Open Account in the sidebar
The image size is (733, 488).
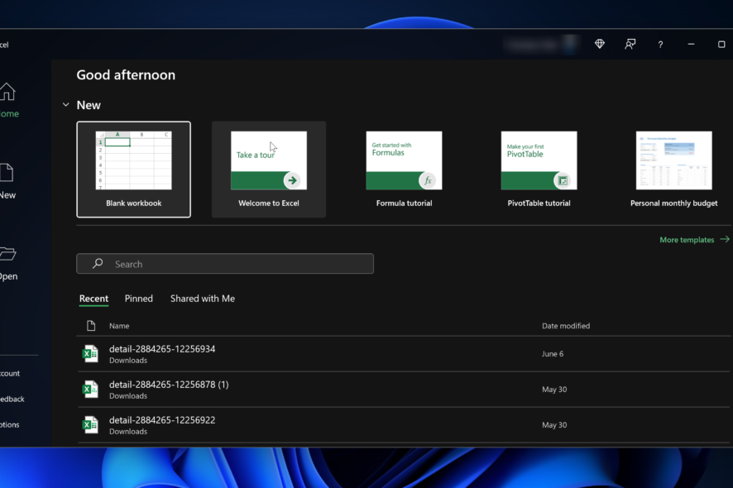tap(10, 374)
